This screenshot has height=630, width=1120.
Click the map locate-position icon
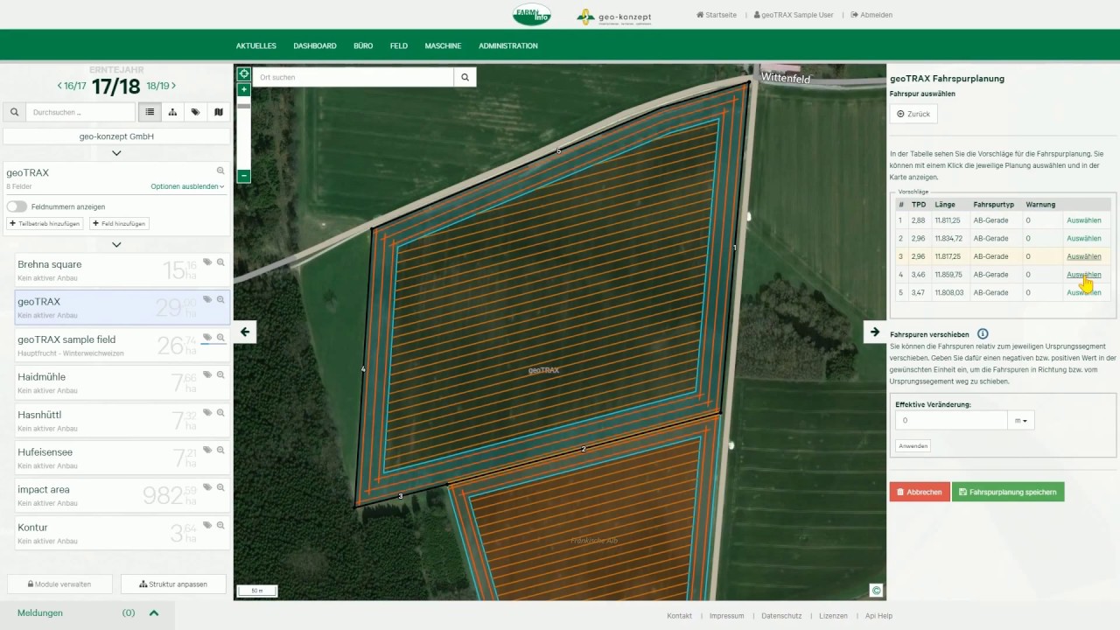click(x=244, y=74)
